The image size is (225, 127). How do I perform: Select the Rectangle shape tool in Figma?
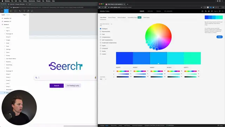[x=15, y=11]
